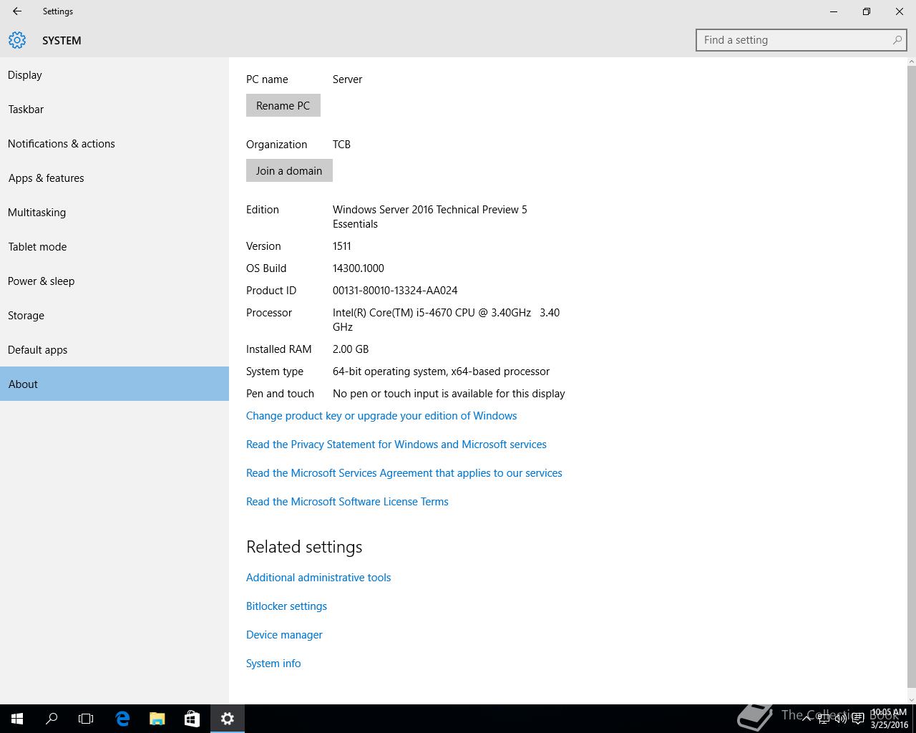
Task: Restore down the Settings window
Action: (x=867, y=11)
